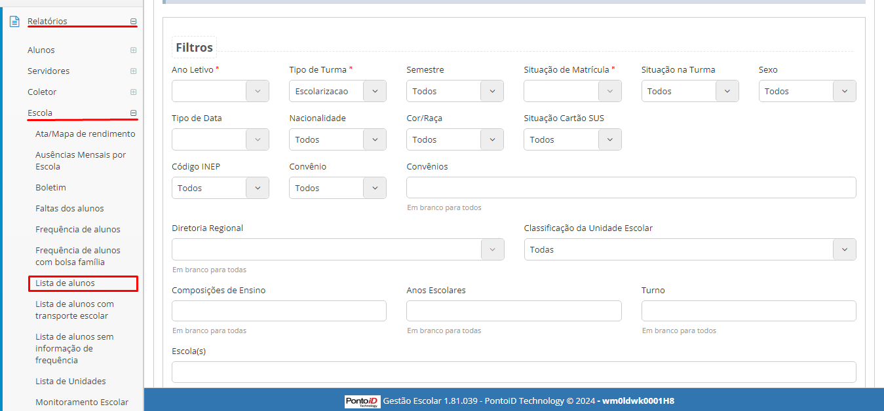Click the Coletor menu label
The height and width of the screenshot is (411, 884).
[42, 92]
